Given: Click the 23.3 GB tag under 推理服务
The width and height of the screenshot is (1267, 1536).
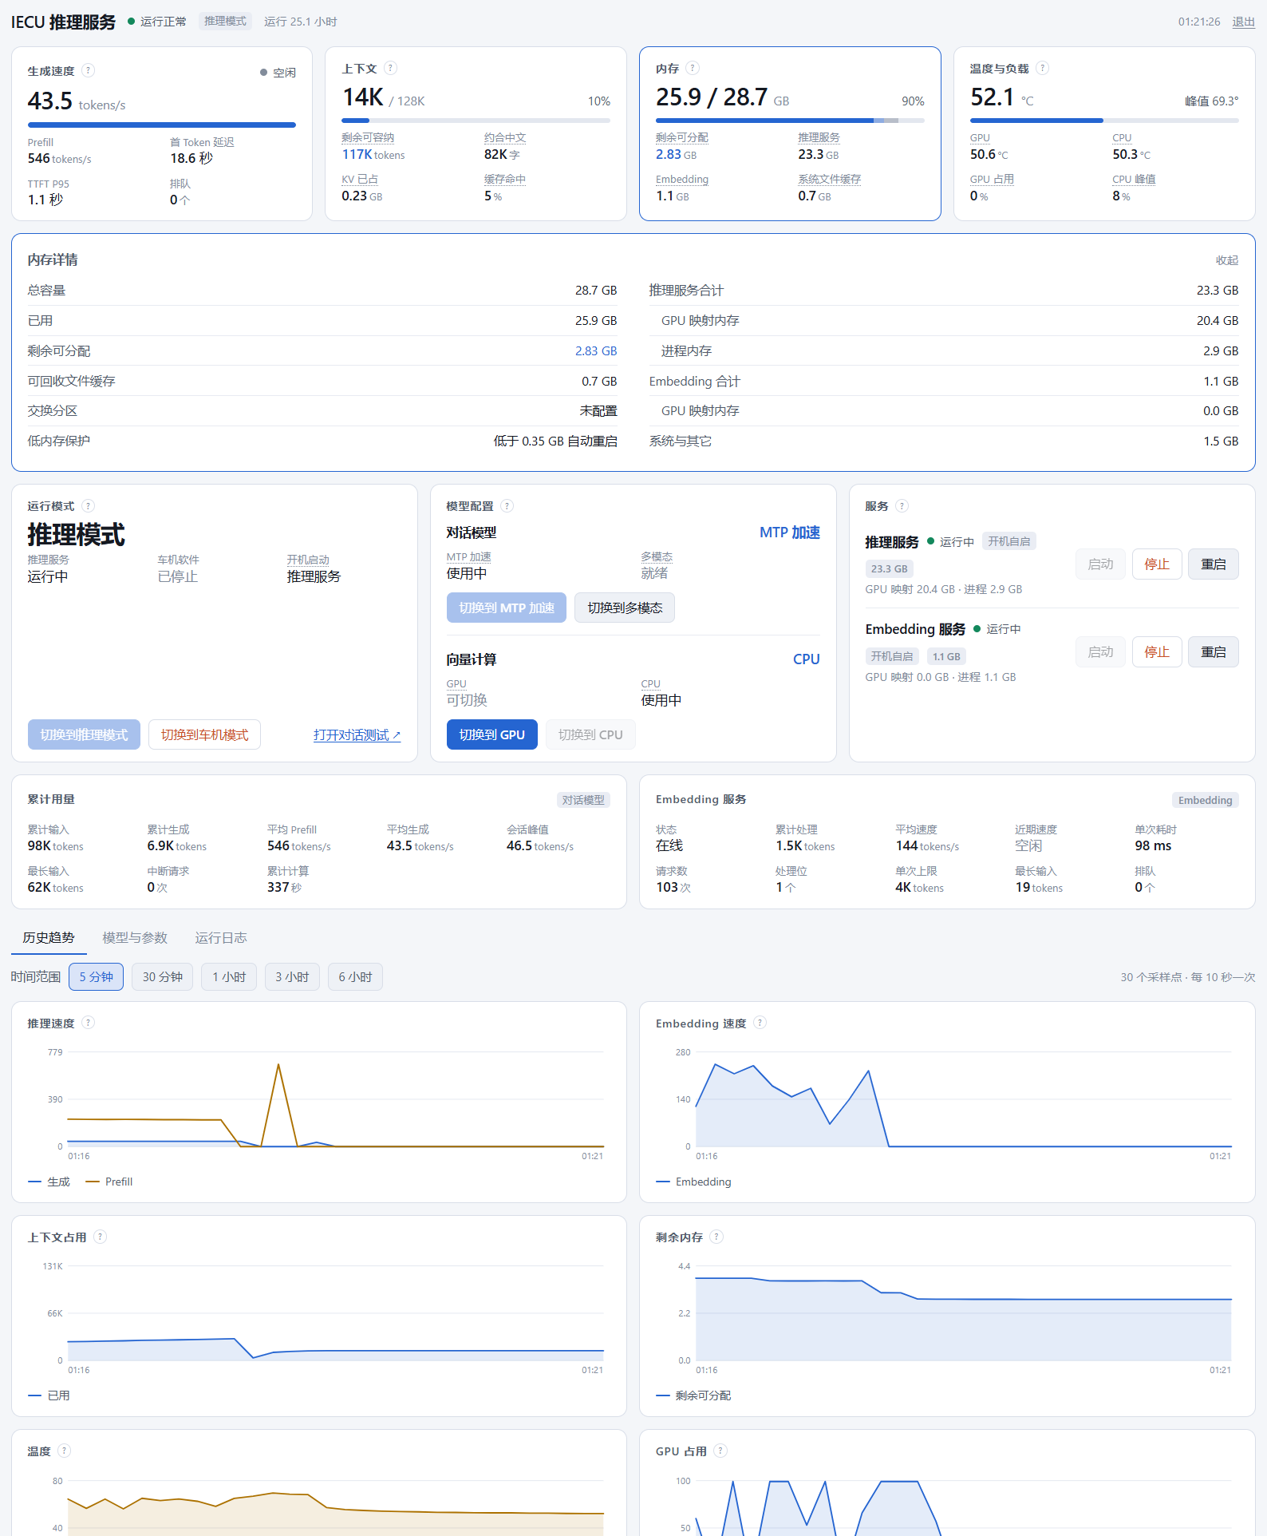Looking at the screenshot, I should click(889, 568).
